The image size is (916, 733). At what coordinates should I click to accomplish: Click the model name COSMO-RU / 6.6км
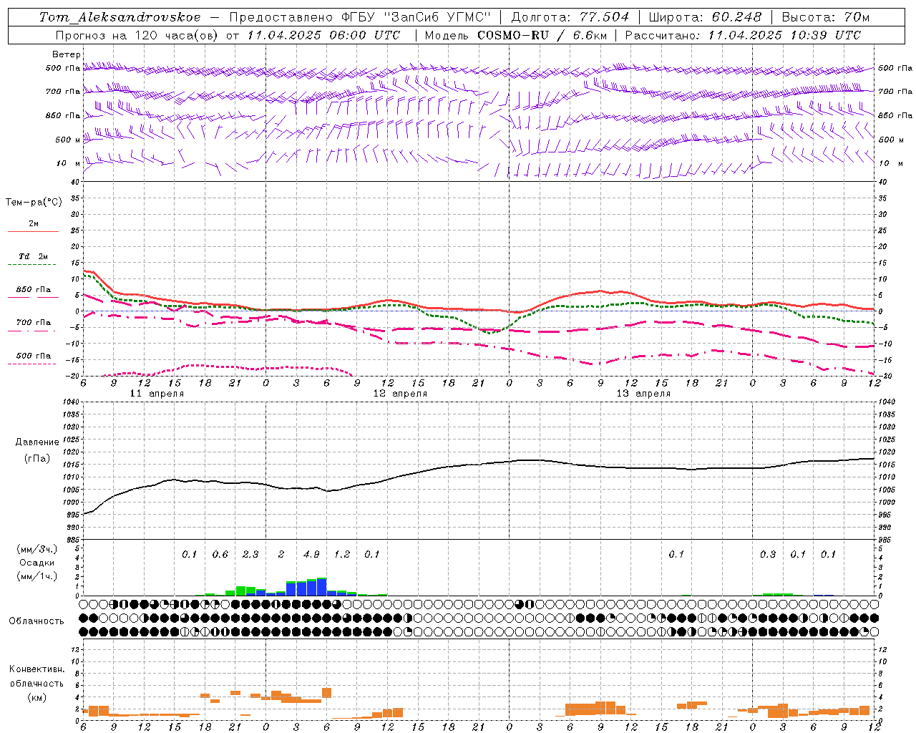click(544, 35)
